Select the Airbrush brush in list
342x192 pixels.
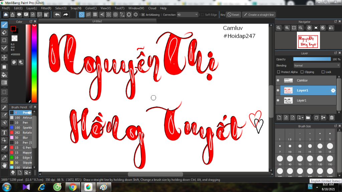tap(21, 118)
